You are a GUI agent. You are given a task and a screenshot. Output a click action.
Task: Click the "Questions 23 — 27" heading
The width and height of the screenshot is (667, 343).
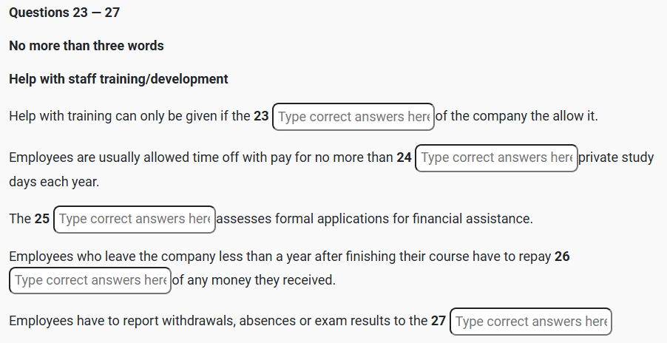click(x=64, y=13)
